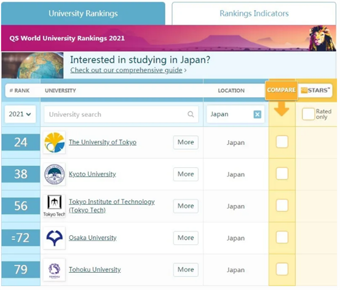Click rank 56 cell
The width and height of the screenshot is (340, 290).
click(x=21, y=206)
